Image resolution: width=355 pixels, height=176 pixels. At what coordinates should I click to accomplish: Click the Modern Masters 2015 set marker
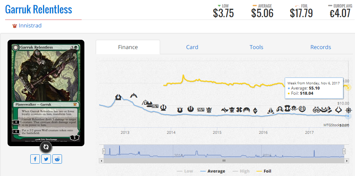point(239,110)
